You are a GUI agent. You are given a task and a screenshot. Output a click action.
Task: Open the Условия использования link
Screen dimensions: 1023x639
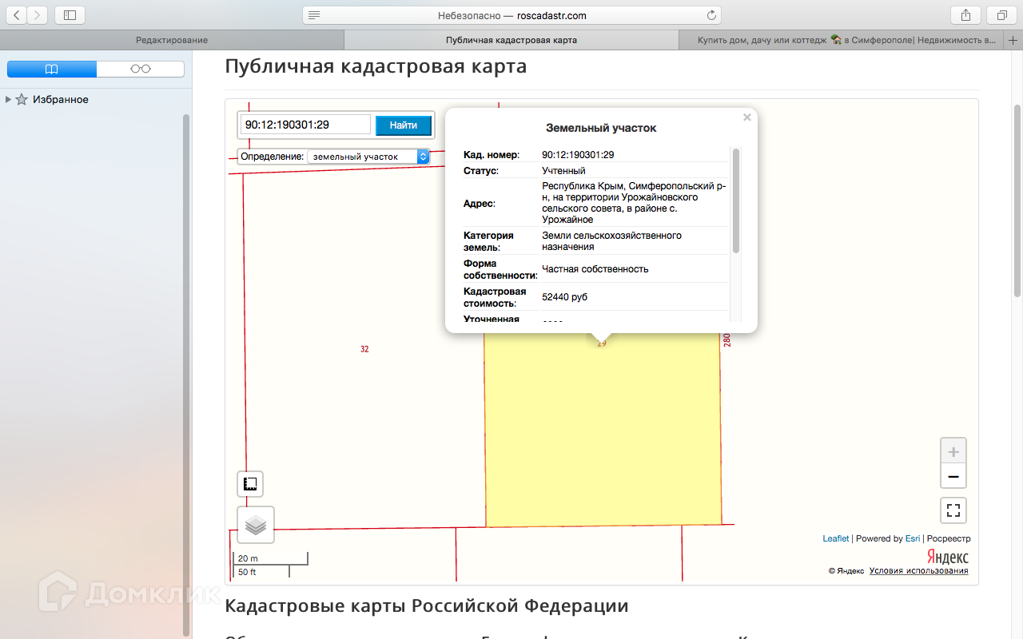click(x=918, y=571)
